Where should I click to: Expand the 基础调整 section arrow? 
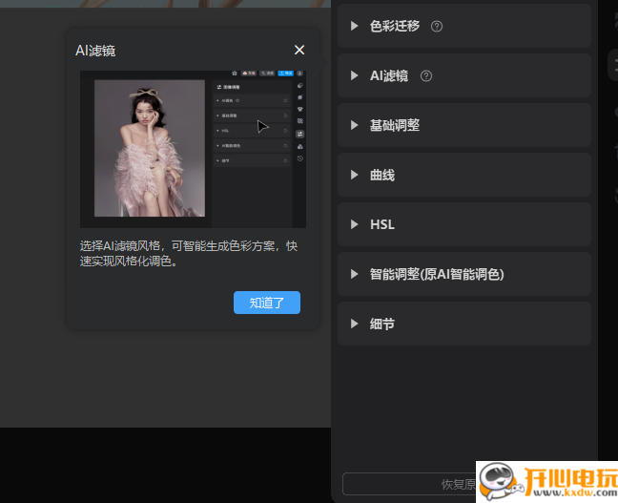coord(355,125)
